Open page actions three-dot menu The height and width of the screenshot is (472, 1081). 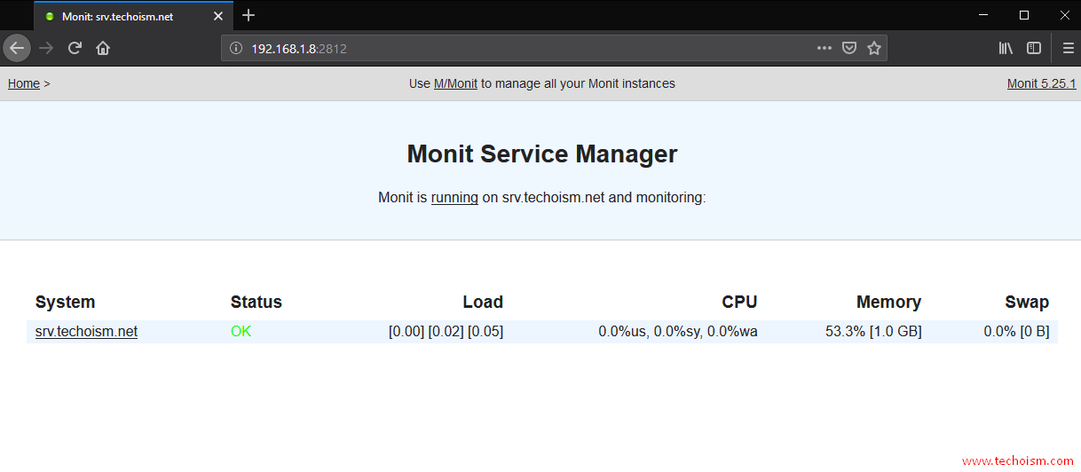825,48
